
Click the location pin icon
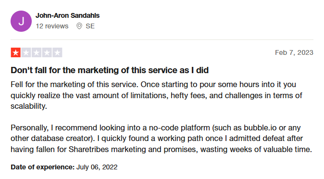pyautogui.click(x=79, y=26)
